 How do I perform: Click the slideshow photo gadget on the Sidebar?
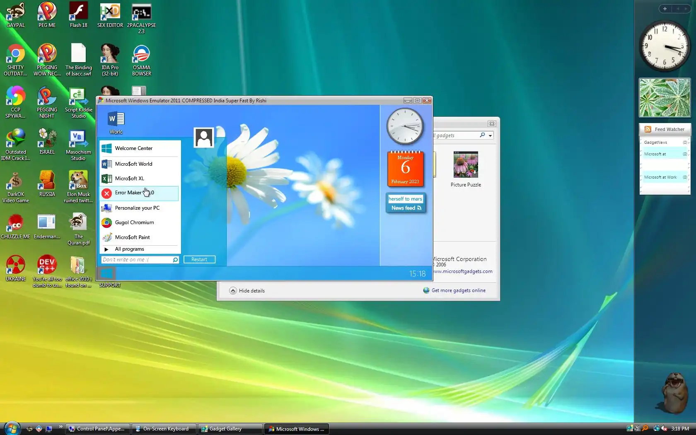665,98
